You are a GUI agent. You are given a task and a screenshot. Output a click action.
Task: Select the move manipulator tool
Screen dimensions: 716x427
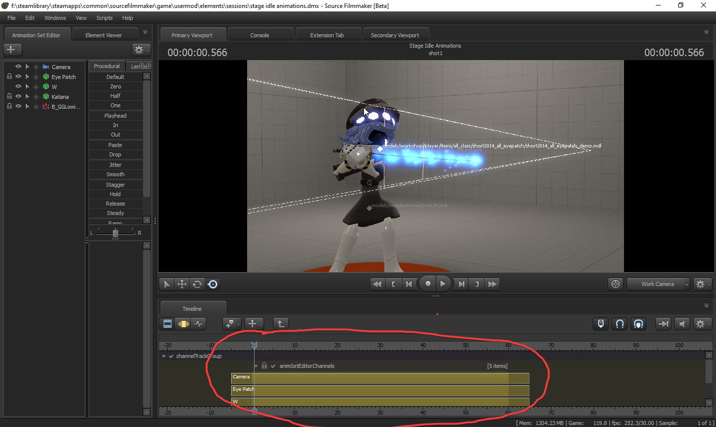[x=182, y=284]
